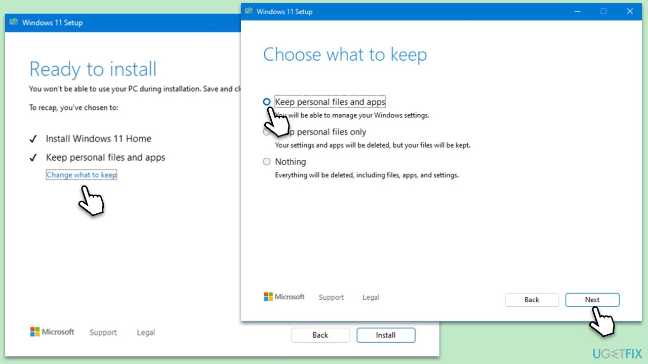Close the front Windows 11 Setup window
The height and width of the screenshot is (364, 648).
pyautogui.click(x=630, y=11)
